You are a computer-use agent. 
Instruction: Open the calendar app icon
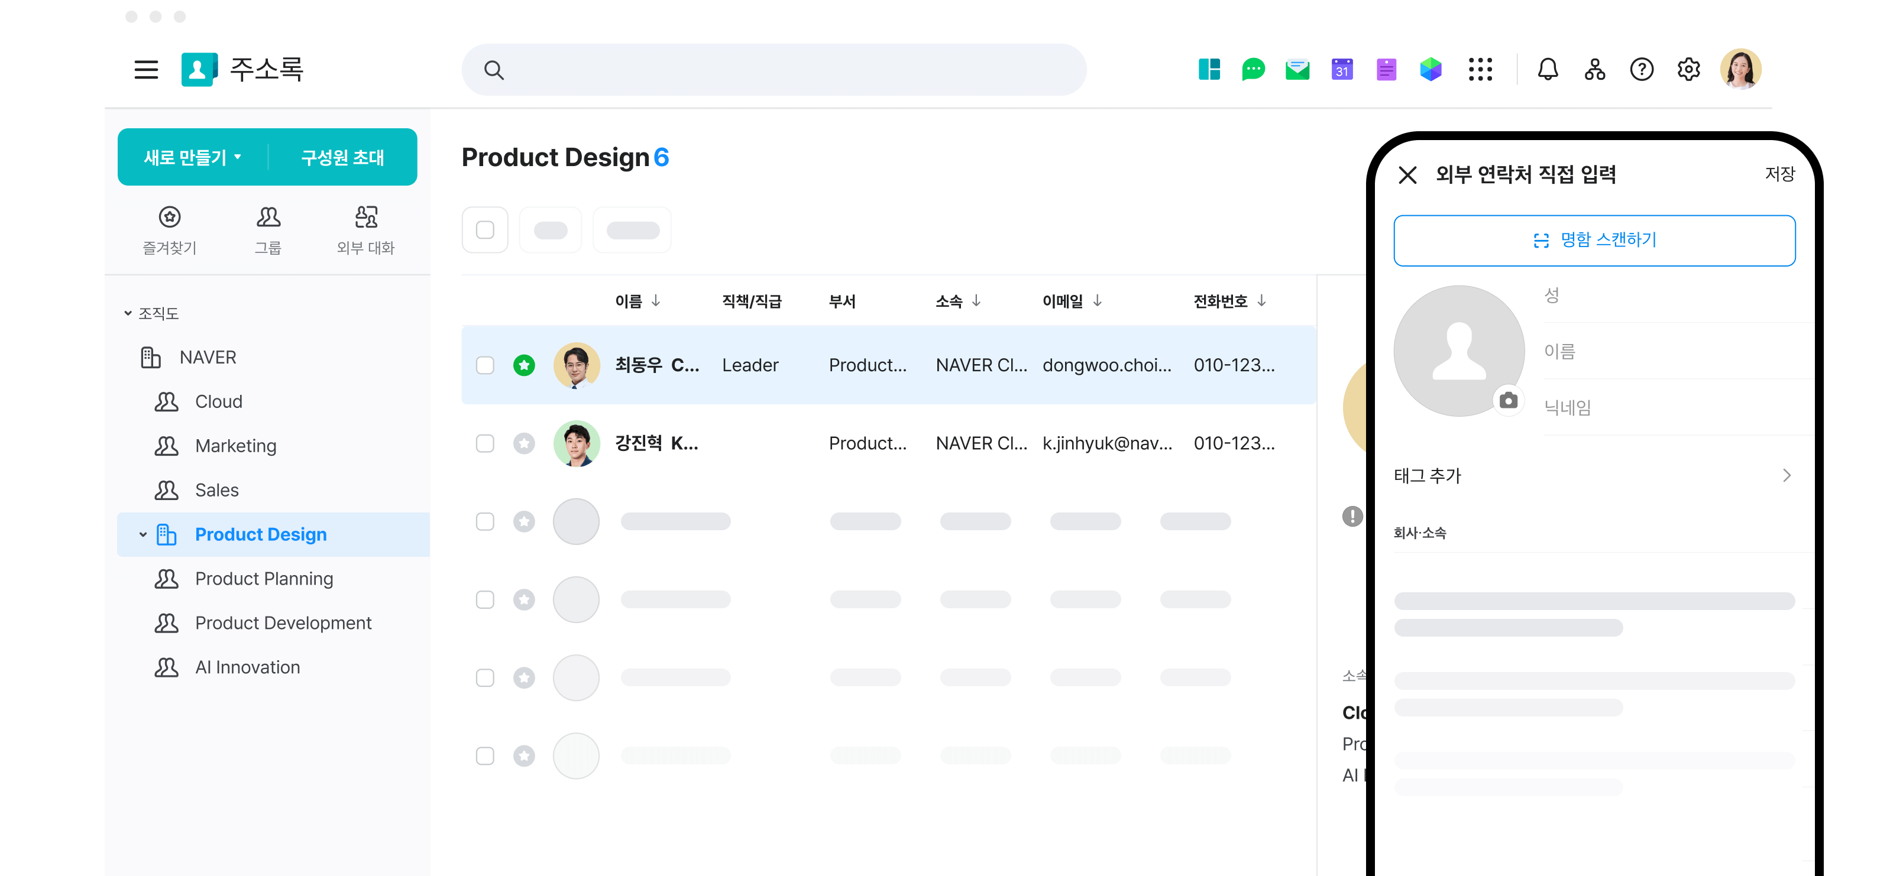pyautogui.click(x=1341, y=70)
